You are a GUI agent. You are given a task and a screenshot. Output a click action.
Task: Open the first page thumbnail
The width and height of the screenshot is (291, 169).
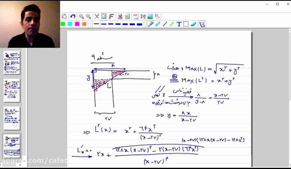click(12, 63)
